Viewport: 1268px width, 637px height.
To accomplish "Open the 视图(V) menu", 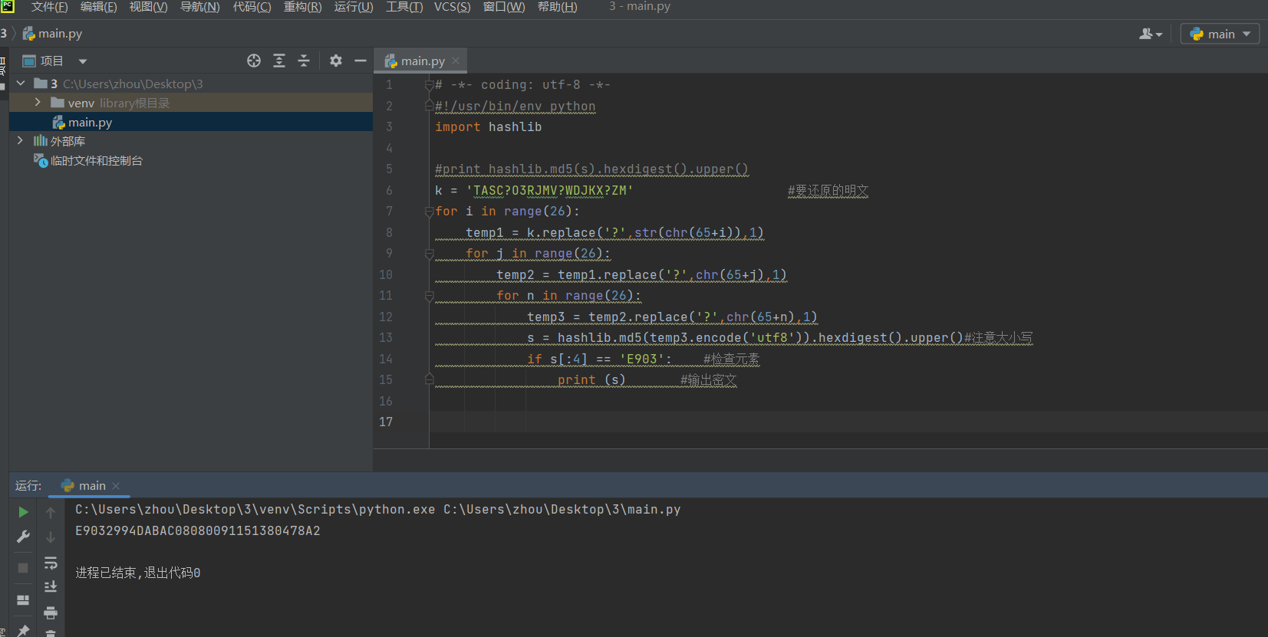I will click(x=148, y=7).
